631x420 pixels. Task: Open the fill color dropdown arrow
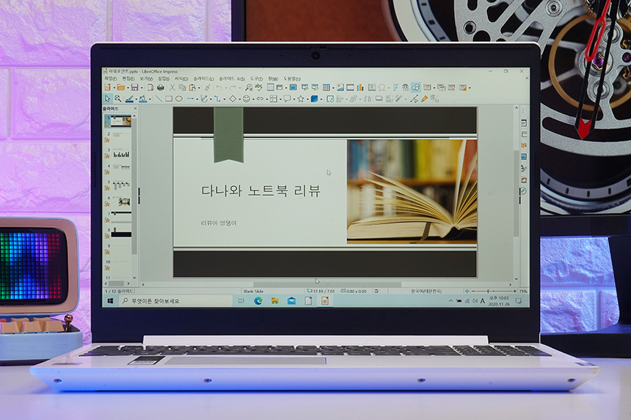(150, 99)
